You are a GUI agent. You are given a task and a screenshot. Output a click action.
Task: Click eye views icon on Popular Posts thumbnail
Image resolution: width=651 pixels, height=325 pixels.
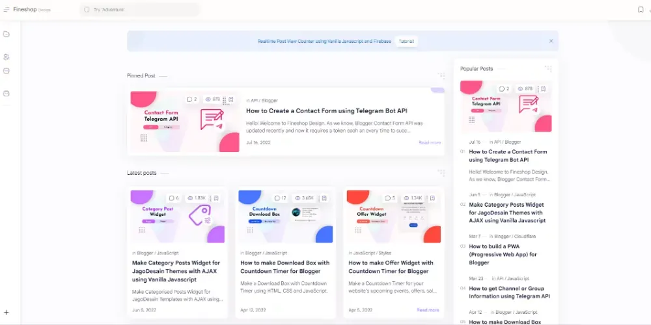pos(520,88)
